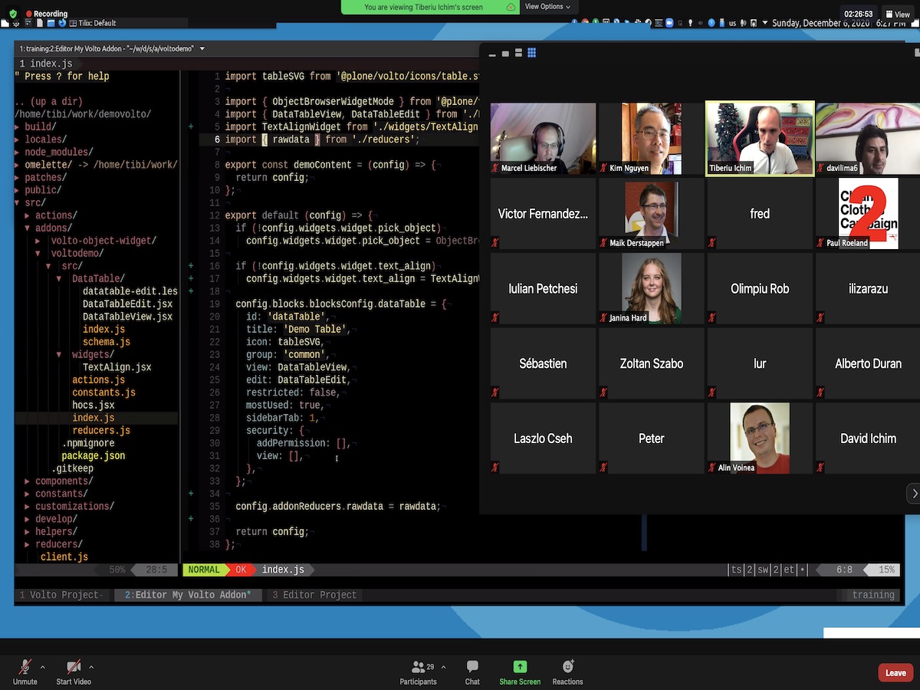Switch gallery panel to grid layout icon
The width and height of the screenshot is (920, 690).
tap(531, 53)
